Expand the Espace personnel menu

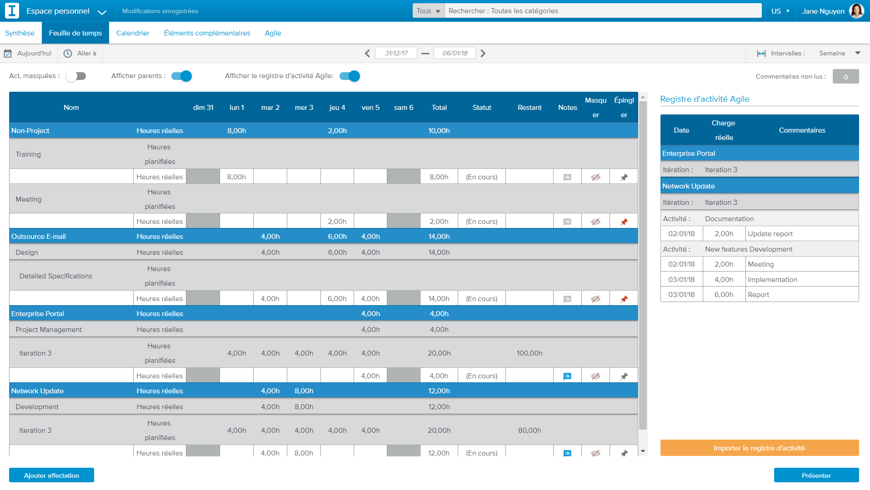coord(102,12)
